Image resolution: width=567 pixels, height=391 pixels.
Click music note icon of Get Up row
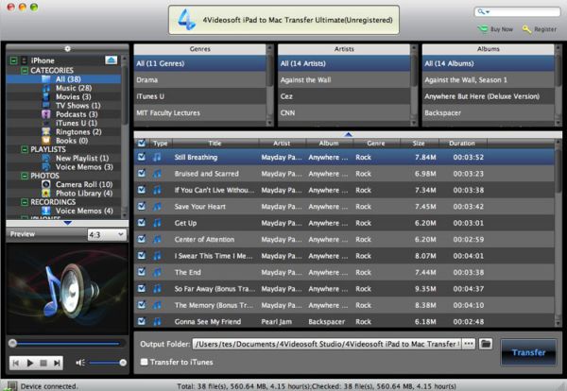157,223
